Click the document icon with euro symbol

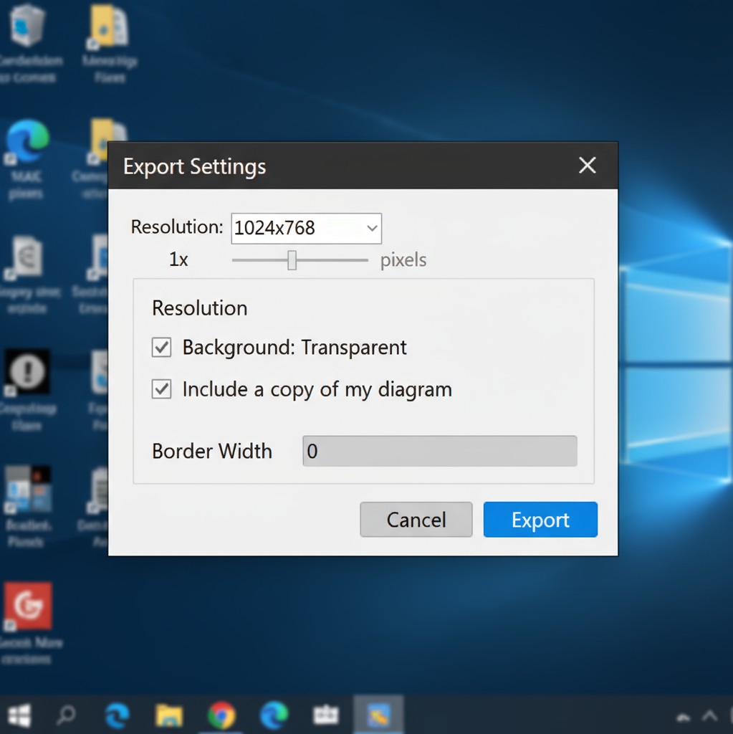27,257
